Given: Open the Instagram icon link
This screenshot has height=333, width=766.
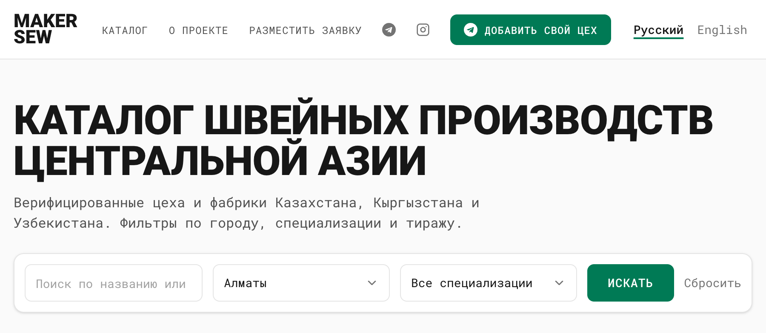Looking at the screenshot, I should click(423, 30).
